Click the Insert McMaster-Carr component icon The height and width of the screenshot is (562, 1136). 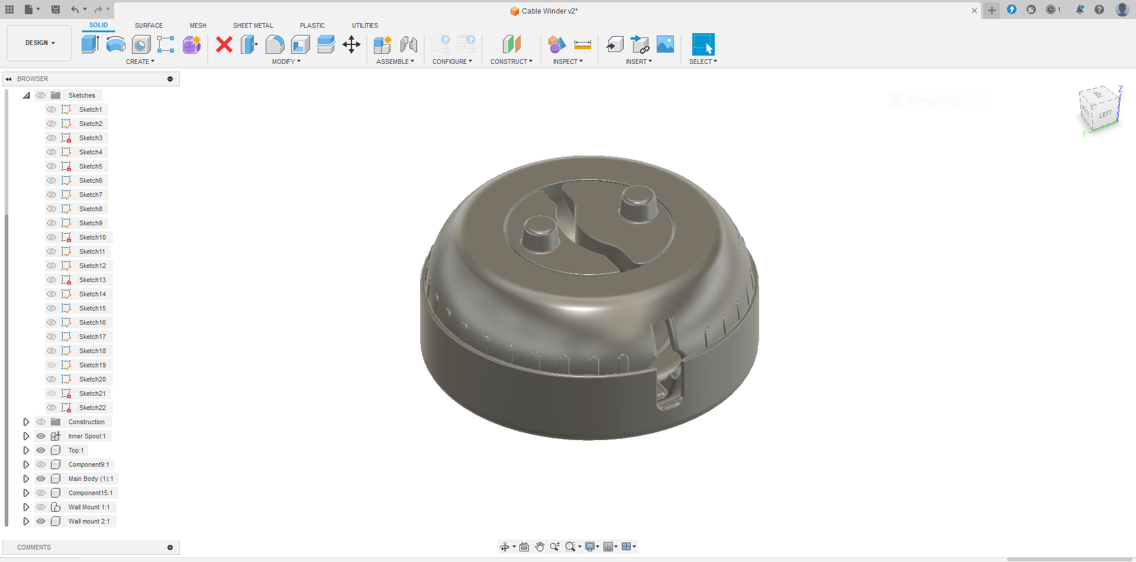point(640,44)
